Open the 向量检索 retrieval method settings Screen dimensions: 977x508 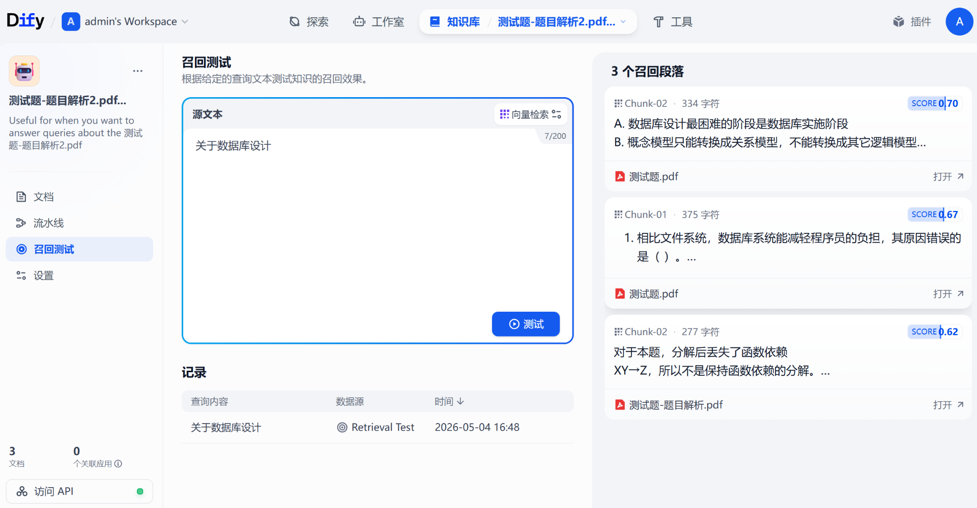click(531, 114)
